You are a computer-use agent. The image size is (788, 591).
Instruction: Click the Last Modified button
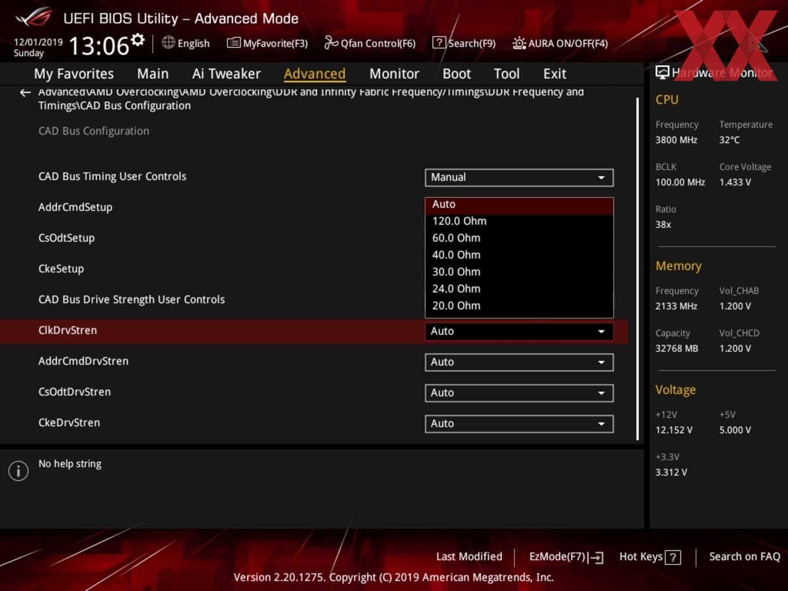click(469, 557)
